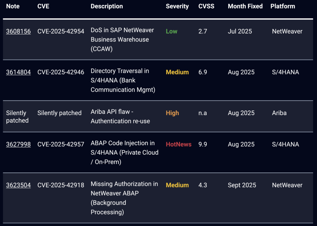Select the red HotNews severity label
Screen dimensions: 317x226
click(179, 144)
